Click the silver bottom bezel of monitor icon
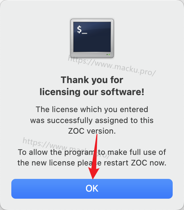The height and width of the screenshot is (210, 184). pyautogui.click(x=92, y=55)
